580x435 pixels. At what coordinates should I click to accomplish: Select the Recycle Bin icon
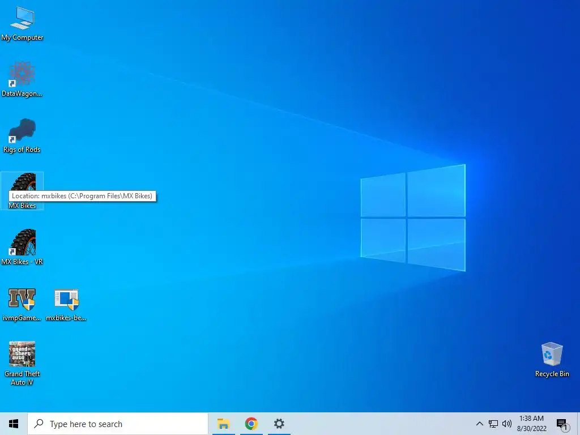(x=552, y=360)
